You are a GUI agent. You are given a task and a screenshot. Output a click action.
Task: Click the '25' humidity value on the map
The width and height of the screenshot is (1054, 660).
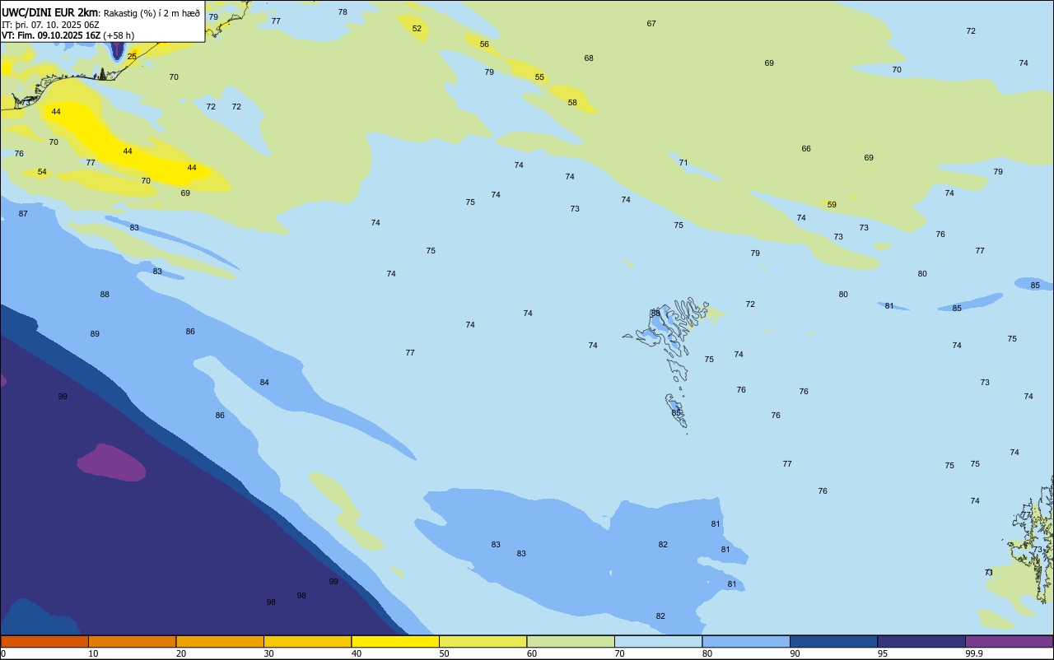point(132,57)
